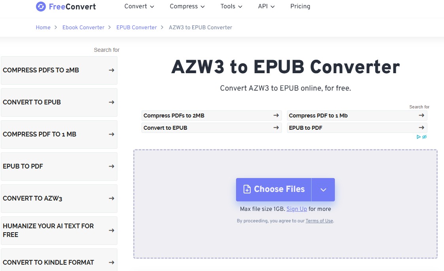Open the Terms of Use link
444x271 pixels.
[319, 221]
